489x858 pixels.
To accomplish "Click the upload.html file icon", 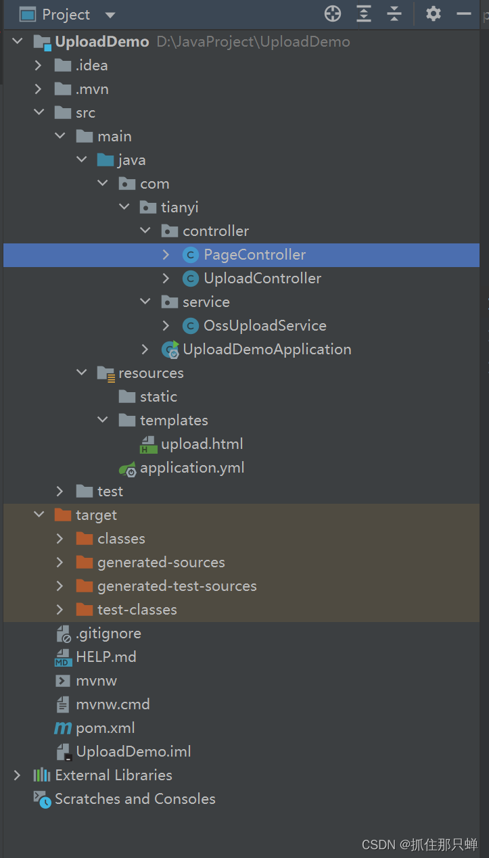I will [x=148, y=444].
